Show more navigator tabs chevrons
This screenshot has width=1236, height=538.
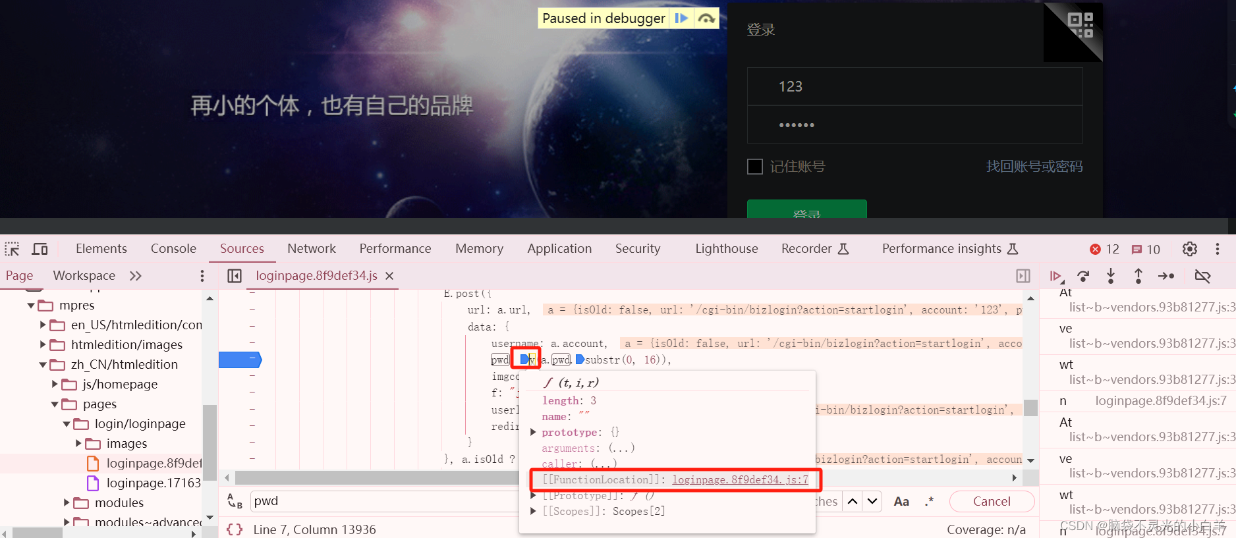[136, 276]
